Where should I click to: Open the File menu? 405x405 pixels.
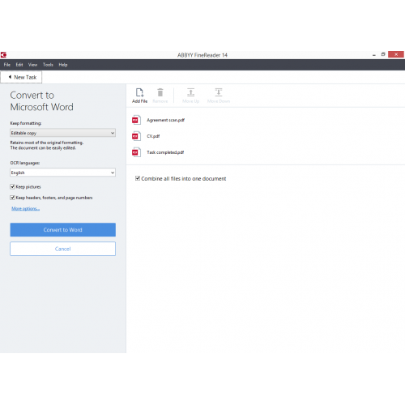[x=7, y=65]
